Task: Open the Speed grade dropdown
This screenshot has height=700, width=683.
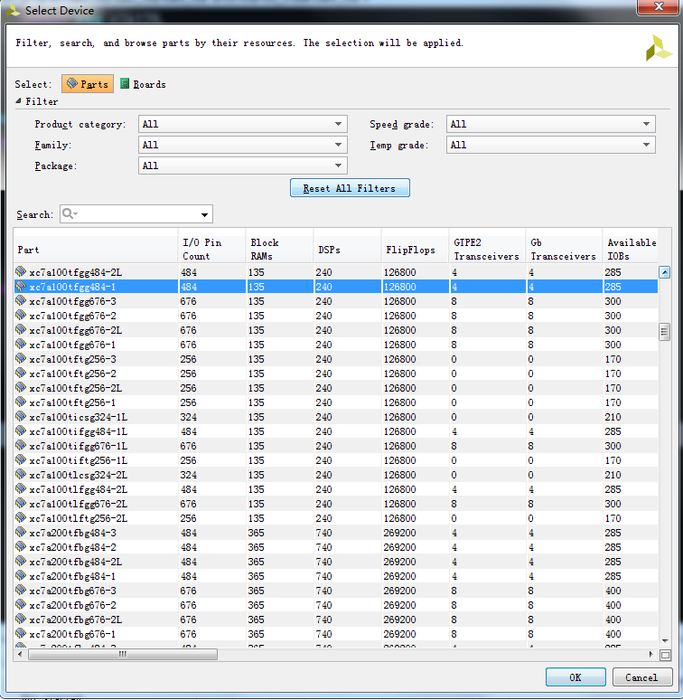Action: point(550,124)
